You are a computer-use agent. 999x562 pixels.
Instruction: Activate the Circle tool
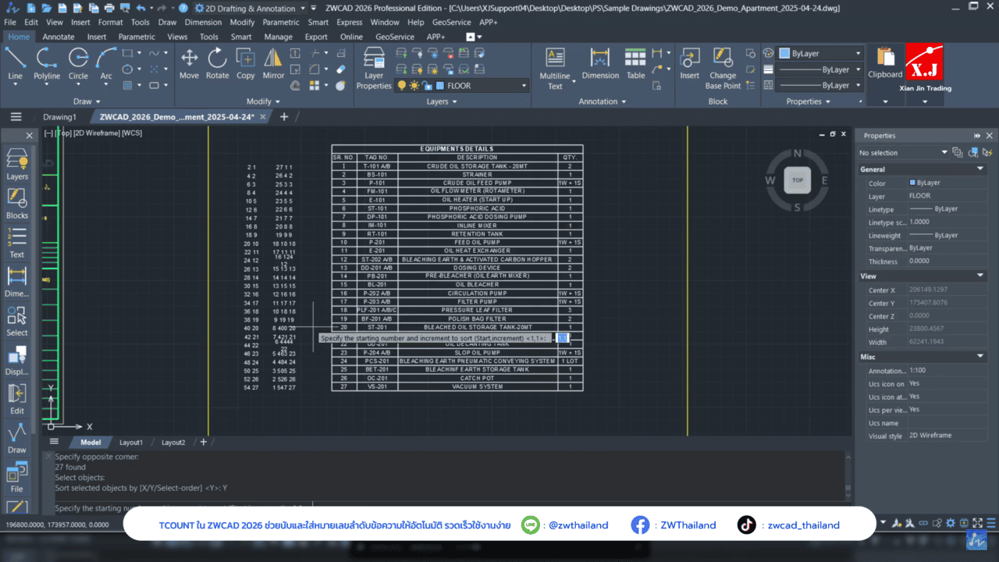(x=78, y=62)
